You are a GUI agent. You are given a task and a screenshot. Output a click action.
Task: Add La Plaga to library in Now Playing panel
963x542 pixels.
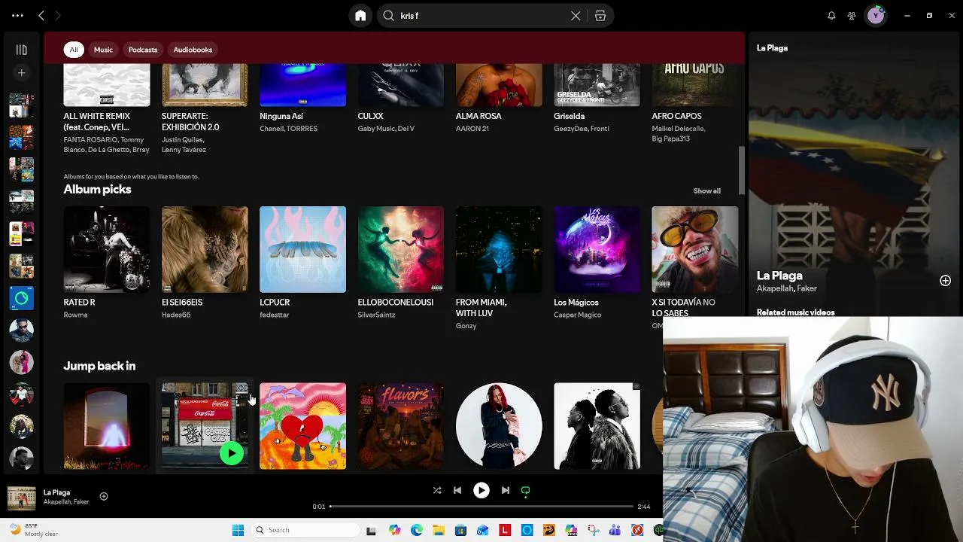point(945,281)
